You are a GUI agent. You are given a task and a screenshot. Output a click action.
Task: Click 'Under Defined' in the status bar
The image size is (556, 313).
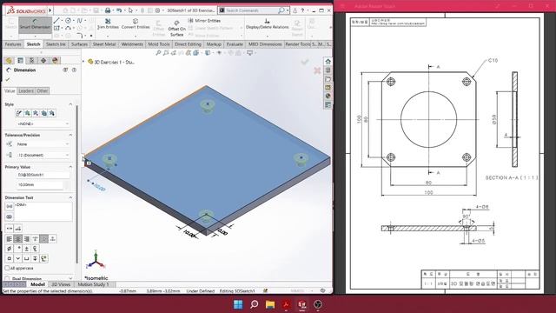click(201, 290)
